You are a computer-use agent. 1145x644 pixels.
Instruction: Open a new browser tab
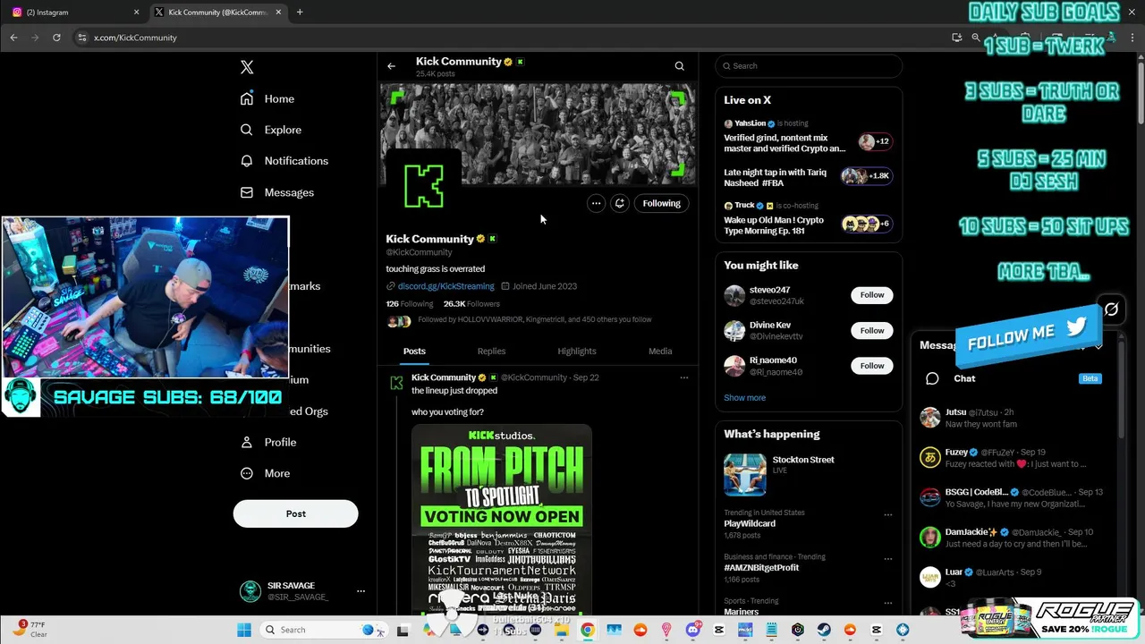point(300,13)
